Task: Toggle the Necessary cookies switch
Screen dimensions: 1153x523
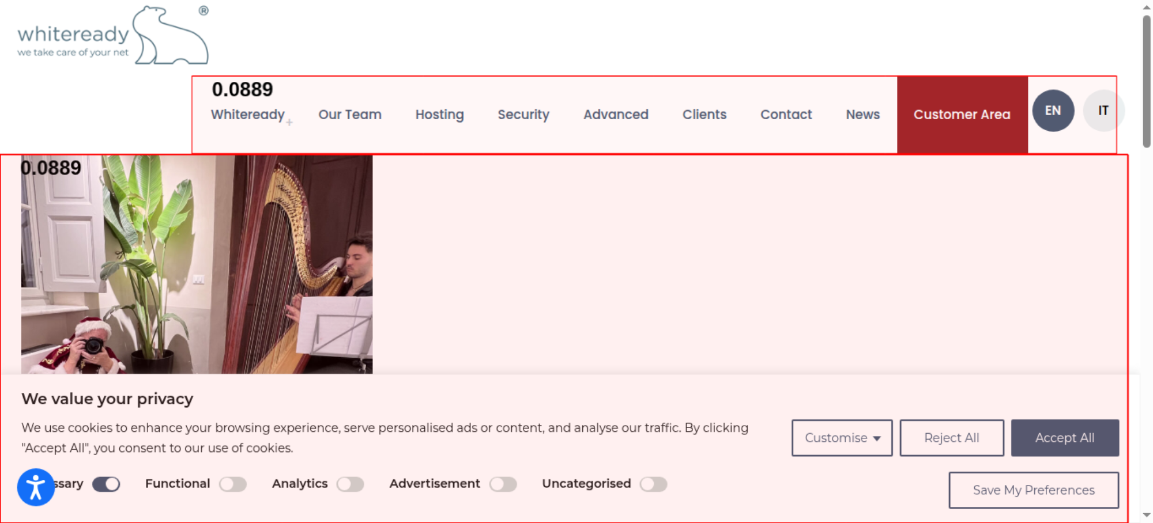Action: coord(106,484)
